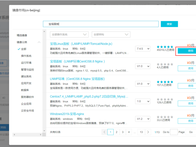Screen dimensions: 196x147
Task: Use the Windows2019-宝塔-nginx image
Action: (x=187, y=121)
